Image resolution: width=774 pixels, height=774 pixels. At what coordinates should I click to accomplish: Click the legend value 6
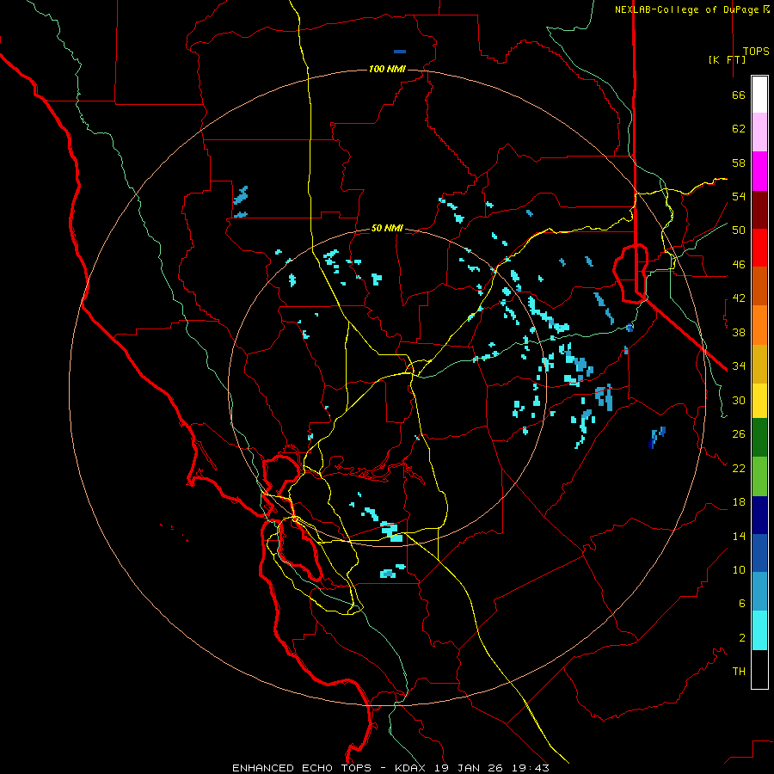tap(742, 603)
